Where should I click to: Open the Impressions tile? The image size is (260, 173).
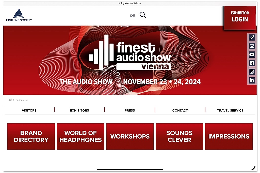[229, 137]
